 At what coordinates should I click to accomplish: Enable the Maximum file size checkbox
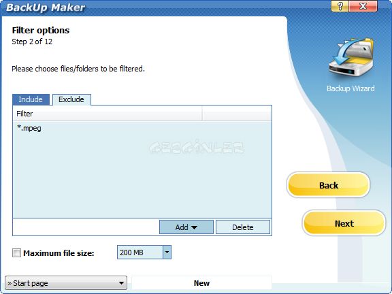pyautogui.click(x=16, y=252)
